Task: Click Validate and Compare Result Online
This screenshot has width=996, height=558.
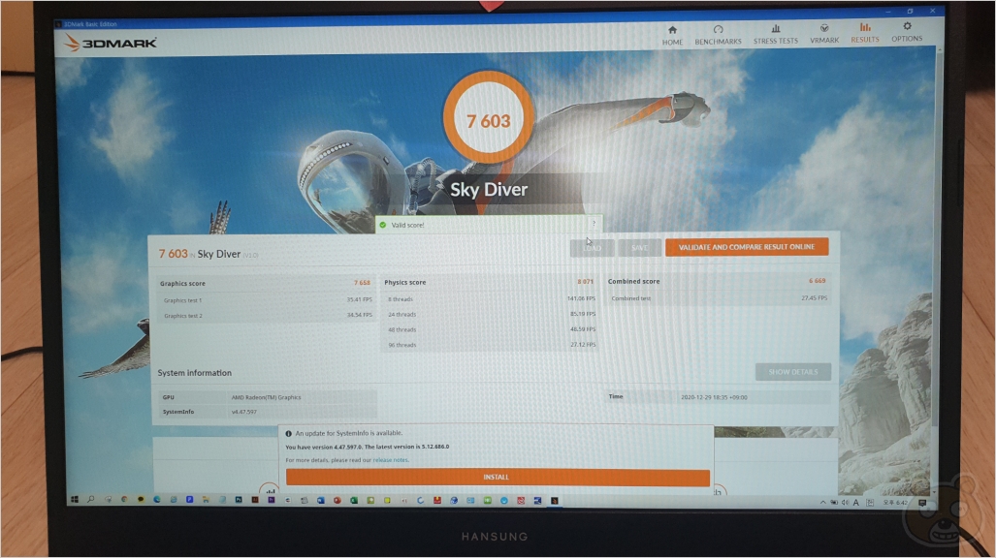Action: coord(747,247)
